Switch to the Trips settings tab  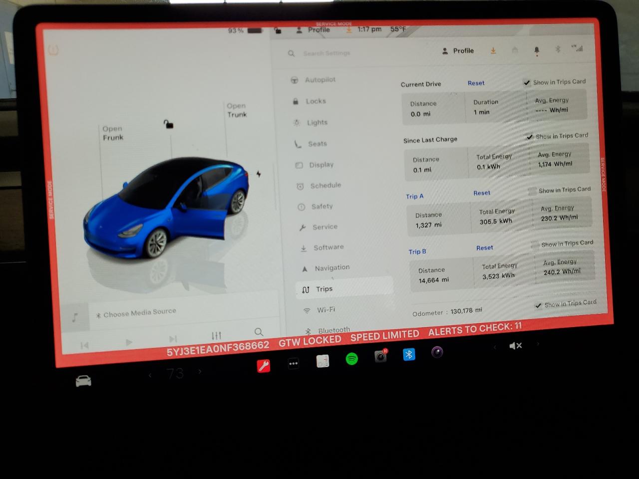point(324,289)
